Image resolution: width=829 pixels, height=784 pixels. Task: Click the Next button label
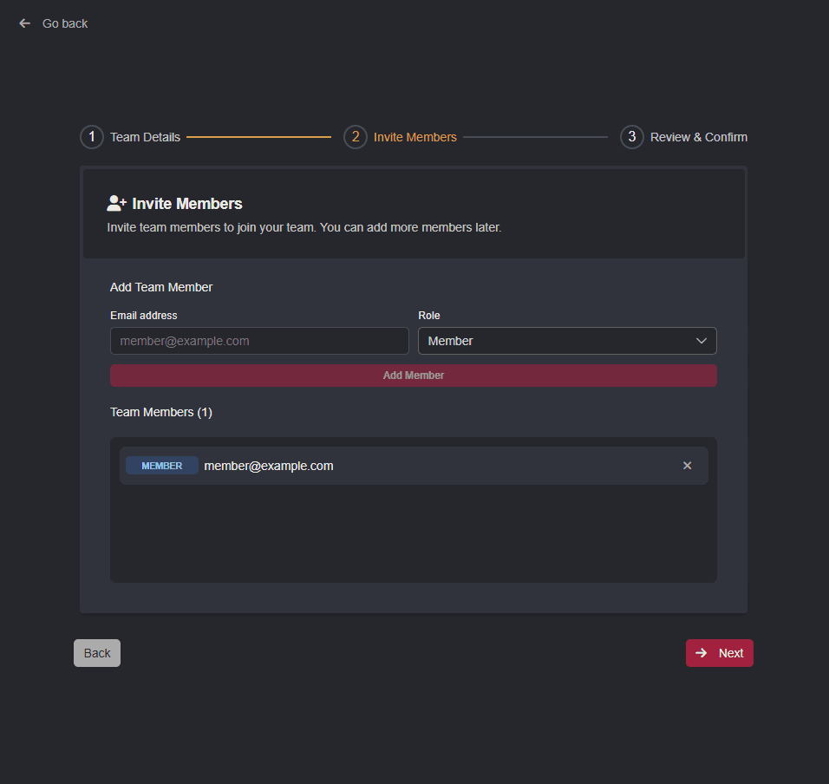point(730,653)
